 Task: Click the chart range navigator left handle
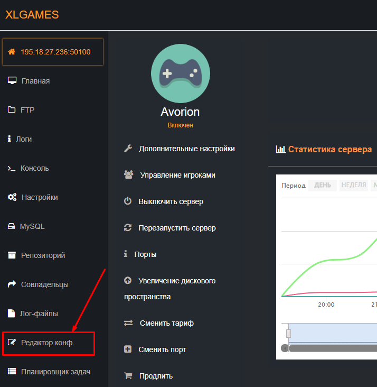[x=288, y=334]
